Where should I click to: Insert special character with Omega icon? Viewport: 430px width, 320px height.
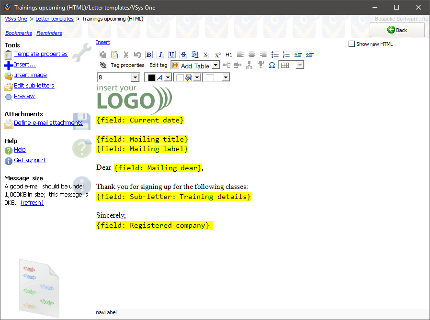[x=272, y=65]
